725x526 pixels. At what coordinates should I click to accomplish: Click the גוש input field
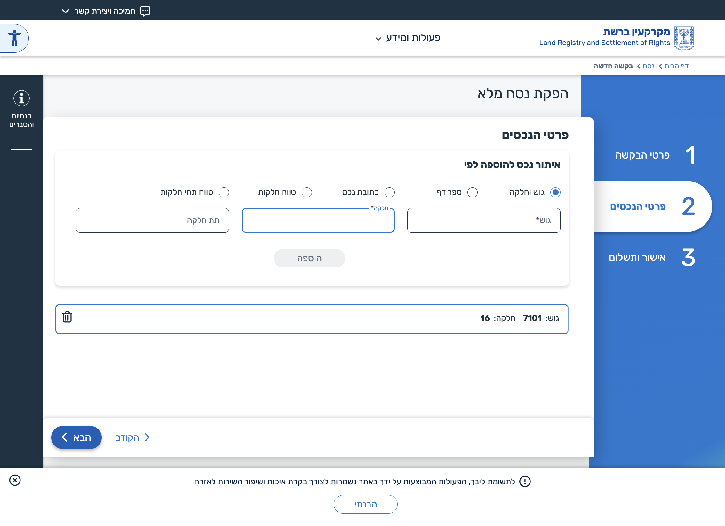point(484,220)
